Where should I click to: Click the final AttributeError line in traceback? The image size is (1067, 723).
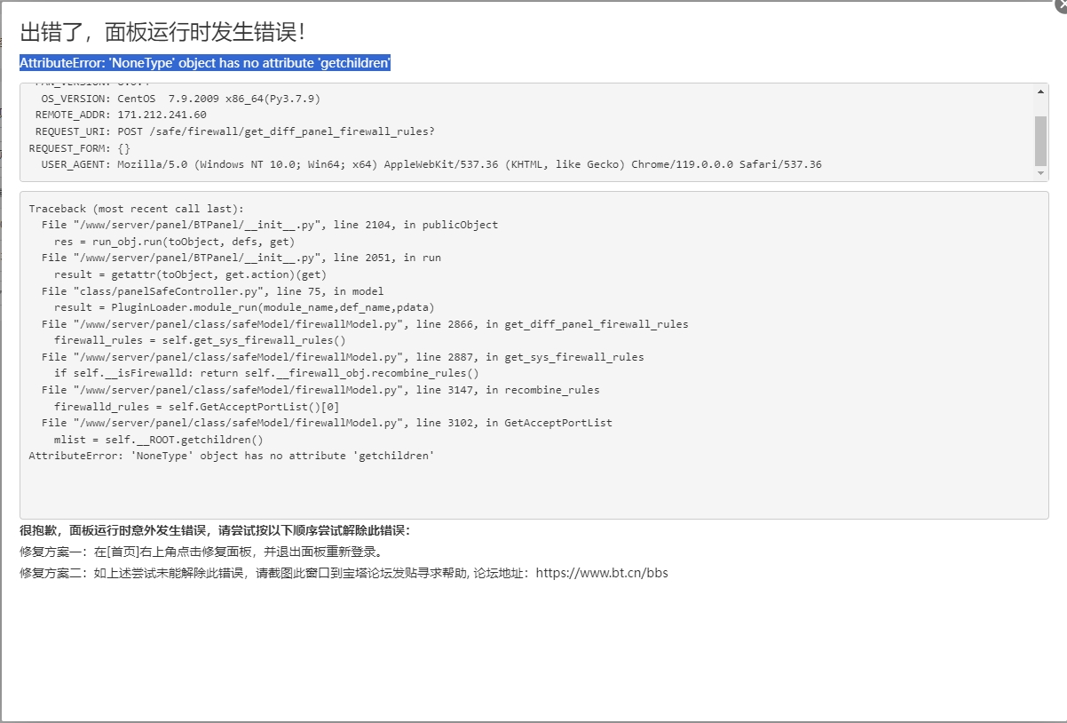pos(232,456)
